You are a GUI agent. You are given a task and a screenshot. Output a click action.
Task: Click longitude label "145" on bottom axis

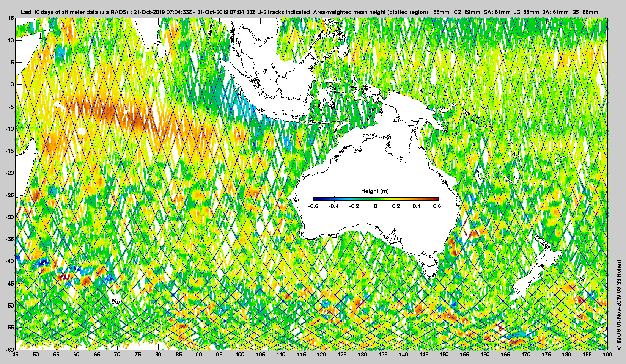[424, 355]
